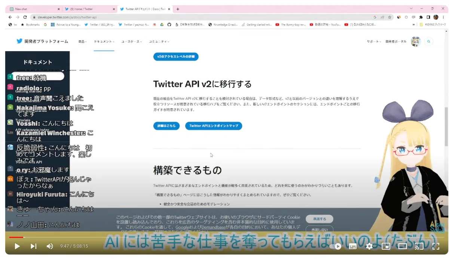
Task: Expand the サポート dropdown
Action: point(374,42)
